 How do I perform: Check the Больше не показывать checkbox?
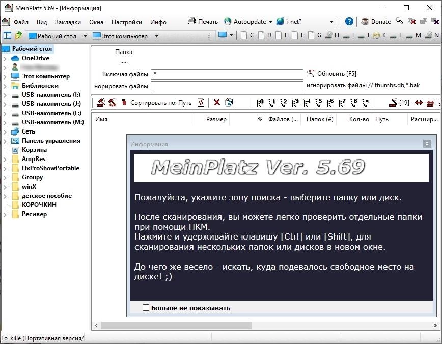tap(146, 308)
